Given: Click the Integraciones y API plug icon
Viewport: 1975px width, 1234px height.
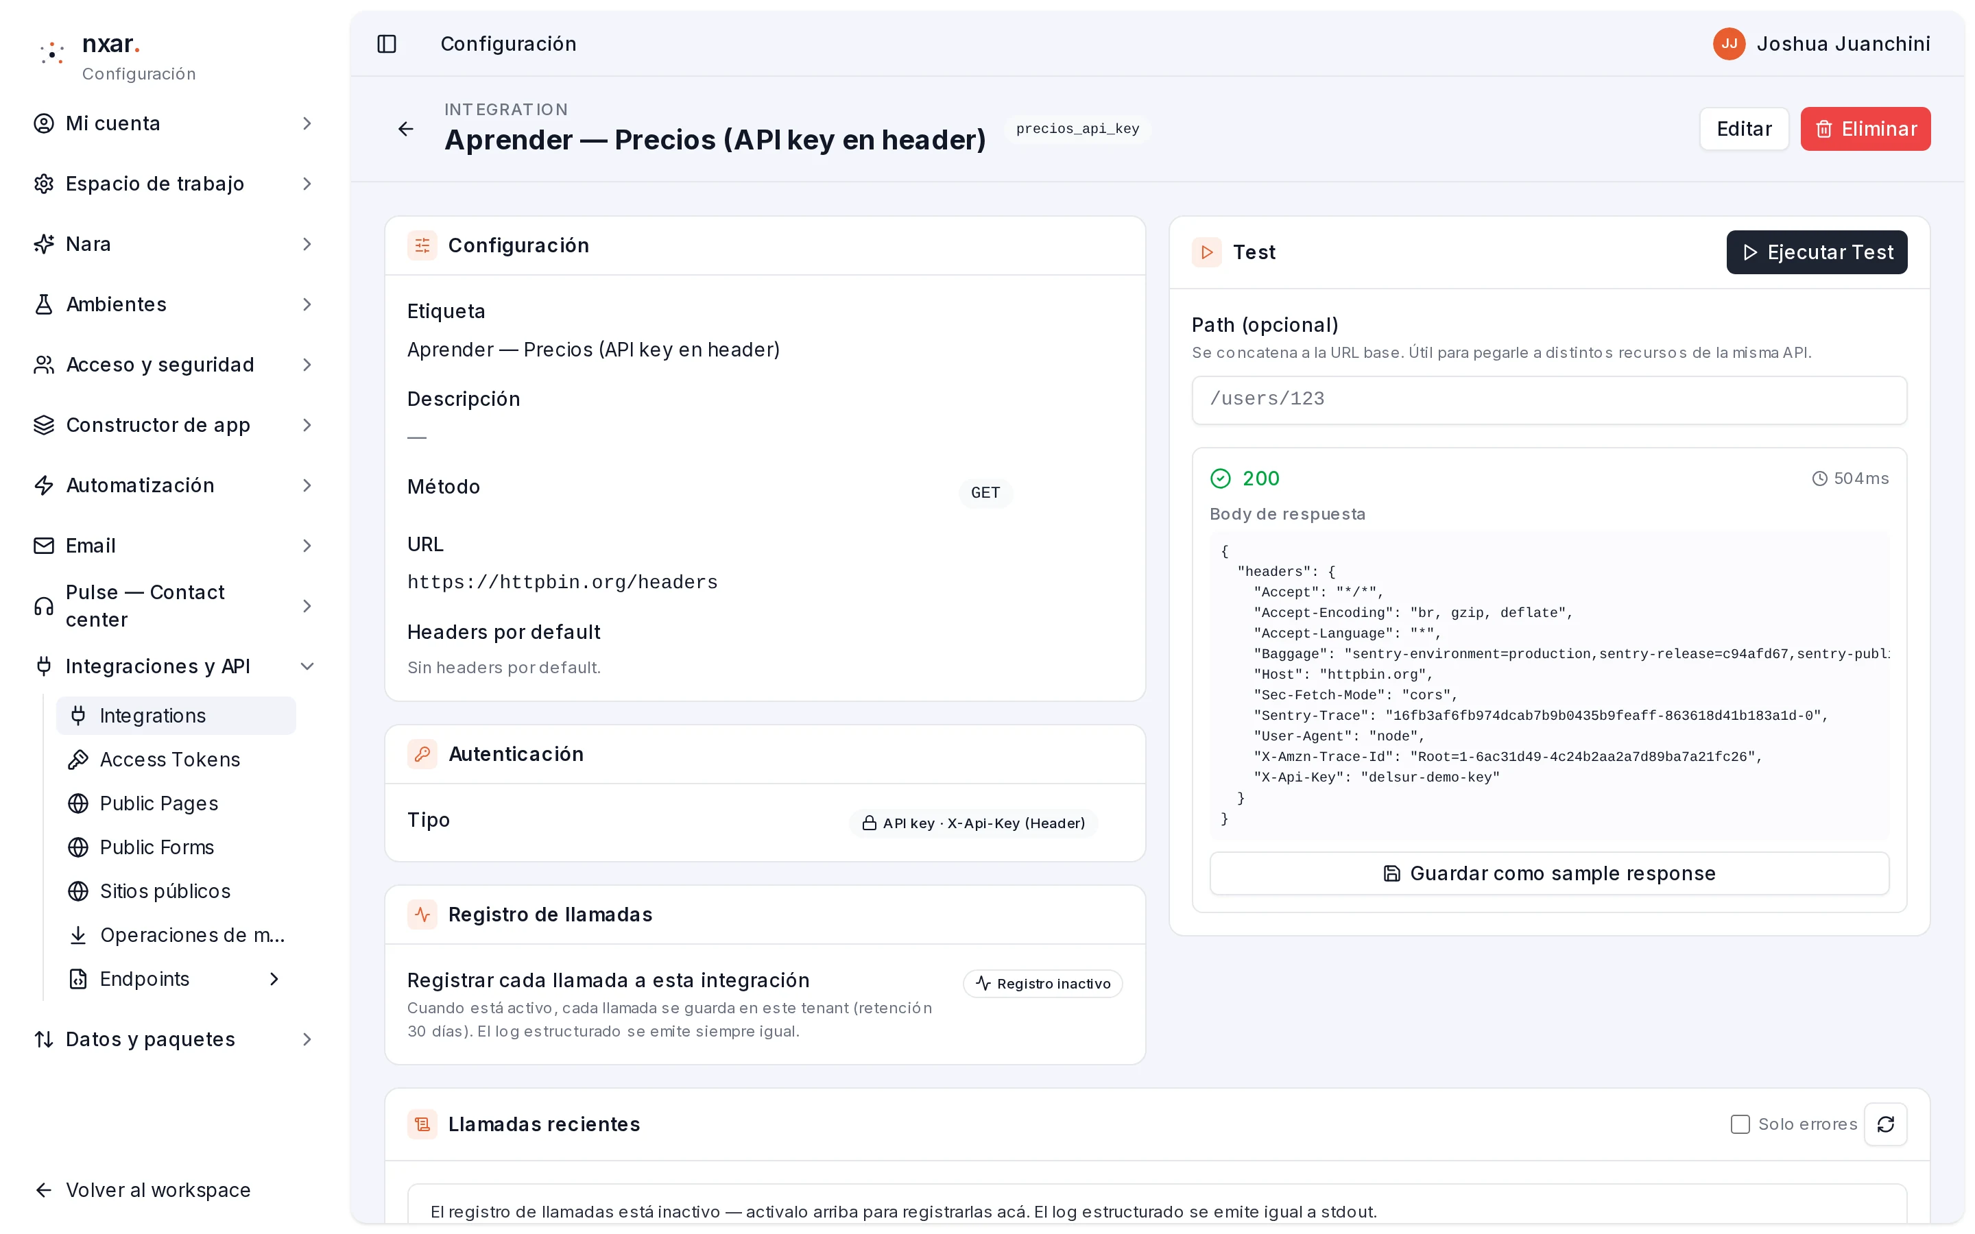Looking at the screenshot, I should click(44, 667).
